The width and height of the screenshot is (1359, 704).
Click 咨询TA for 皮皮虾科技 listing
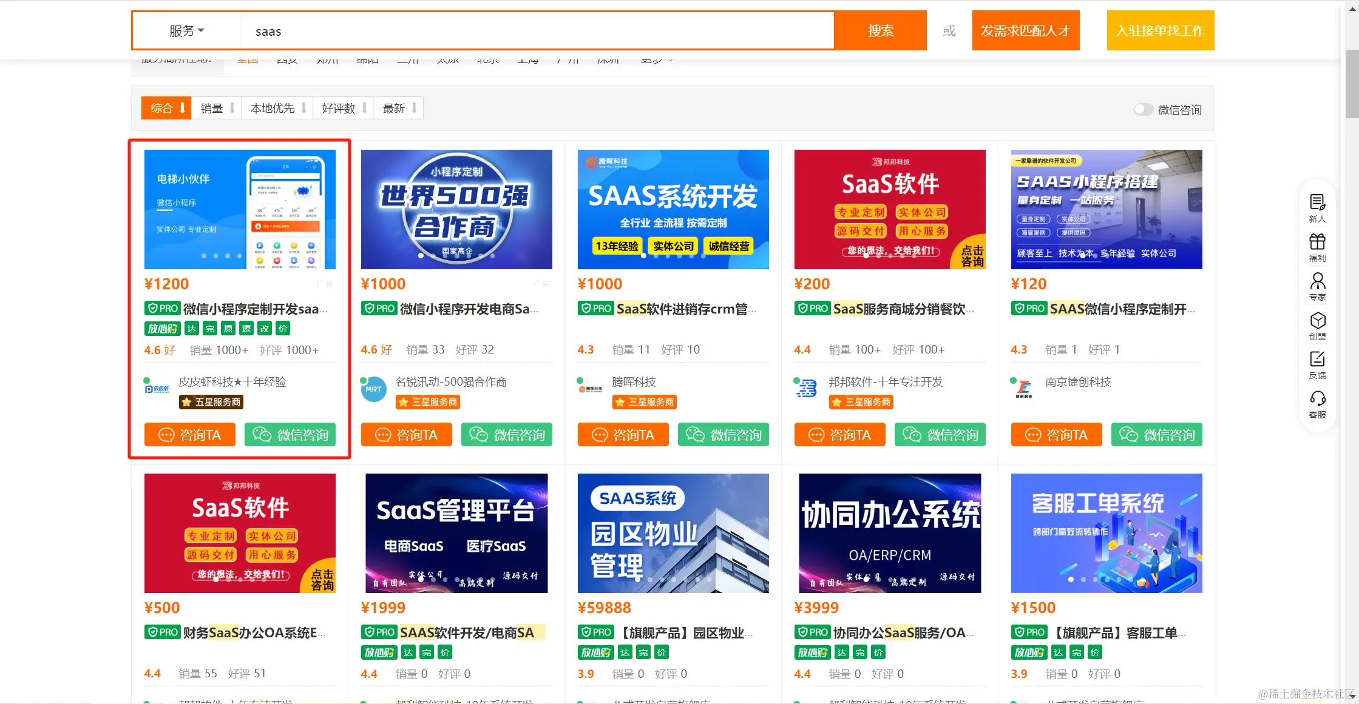190,435
